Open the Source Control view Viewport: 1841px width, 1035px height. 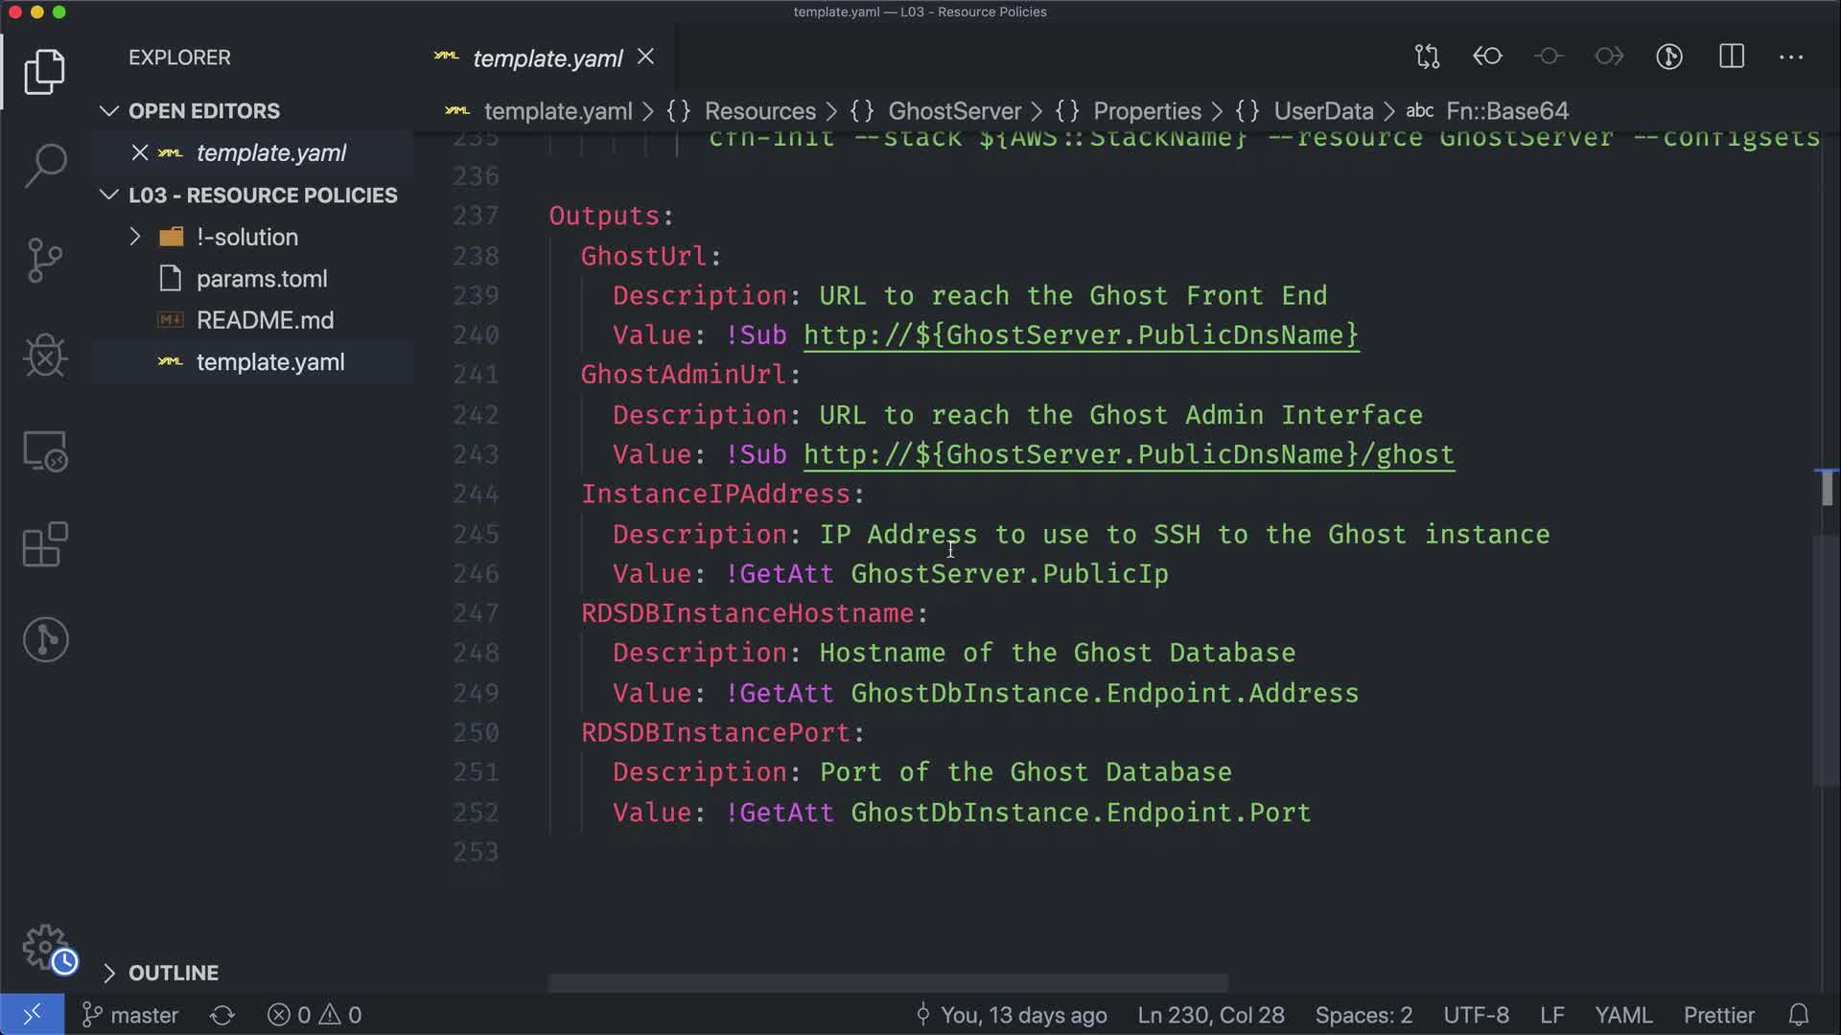coord(45,260)
